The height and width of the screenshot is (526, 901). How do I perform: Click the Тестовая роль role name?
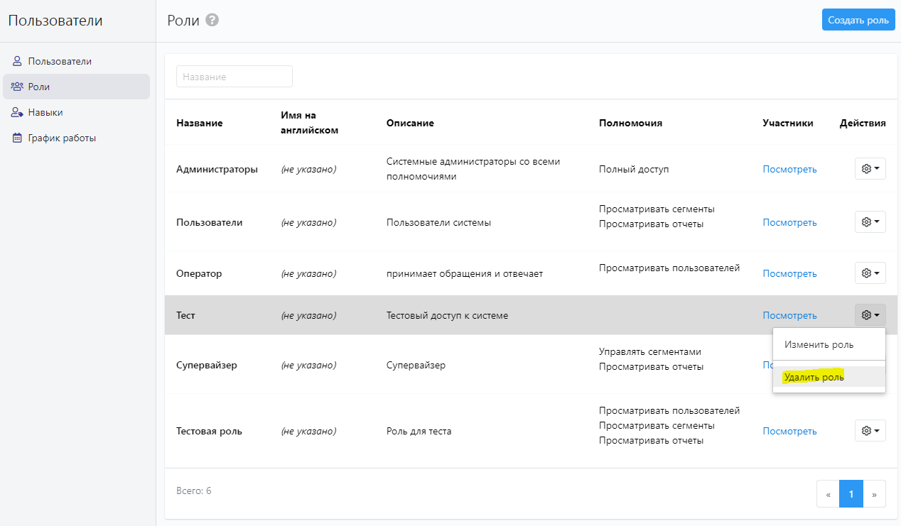(209, 431)
